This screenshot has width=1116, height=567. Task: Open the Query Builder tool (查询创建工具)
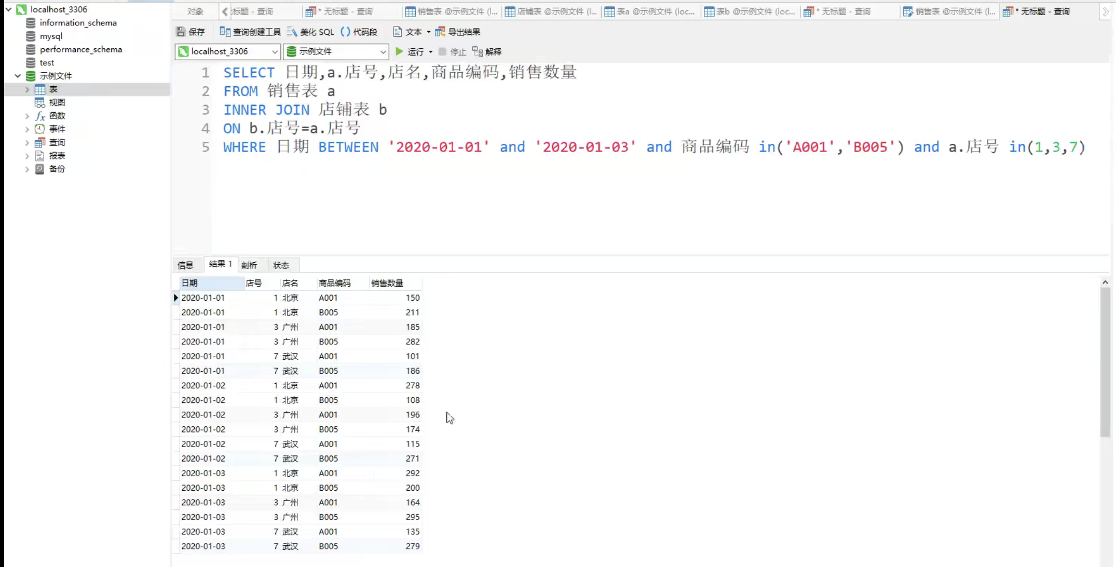click(x=250, y=32)
